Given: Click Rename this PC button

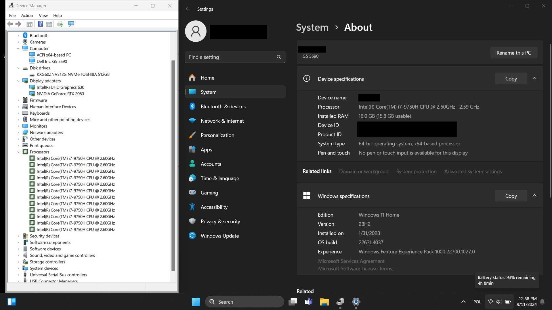Looking at the screenshot, I should coord(514,53).
